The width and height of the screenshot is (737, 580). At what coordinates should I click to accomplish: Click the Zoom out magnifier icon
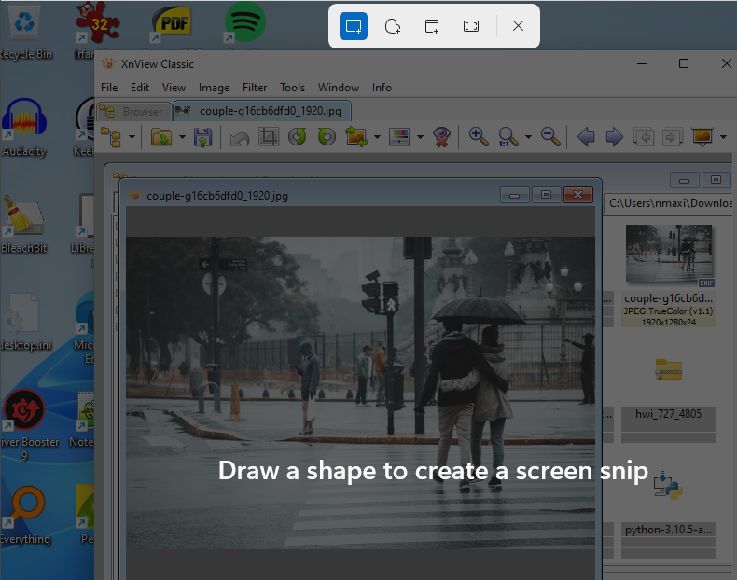tap(550, 137)
